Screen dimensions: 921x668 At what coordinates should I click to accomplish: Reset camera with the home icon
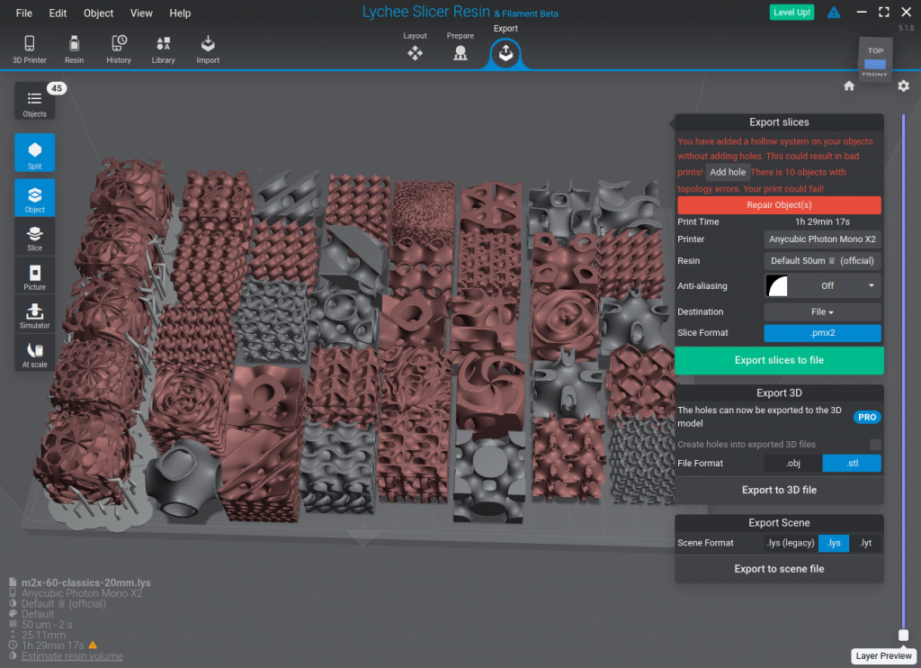[849, 86]
